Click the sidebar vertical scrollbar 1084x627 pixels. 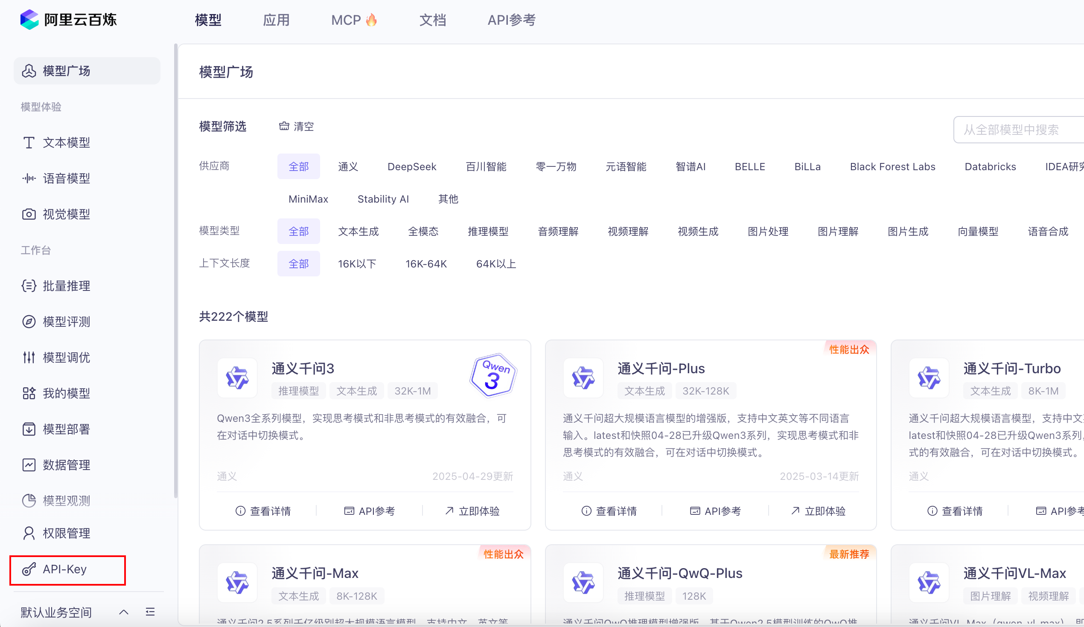click(175, 271)
